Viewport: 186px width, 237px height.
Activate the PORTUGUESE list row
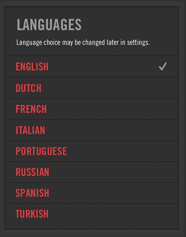[92, 151]
